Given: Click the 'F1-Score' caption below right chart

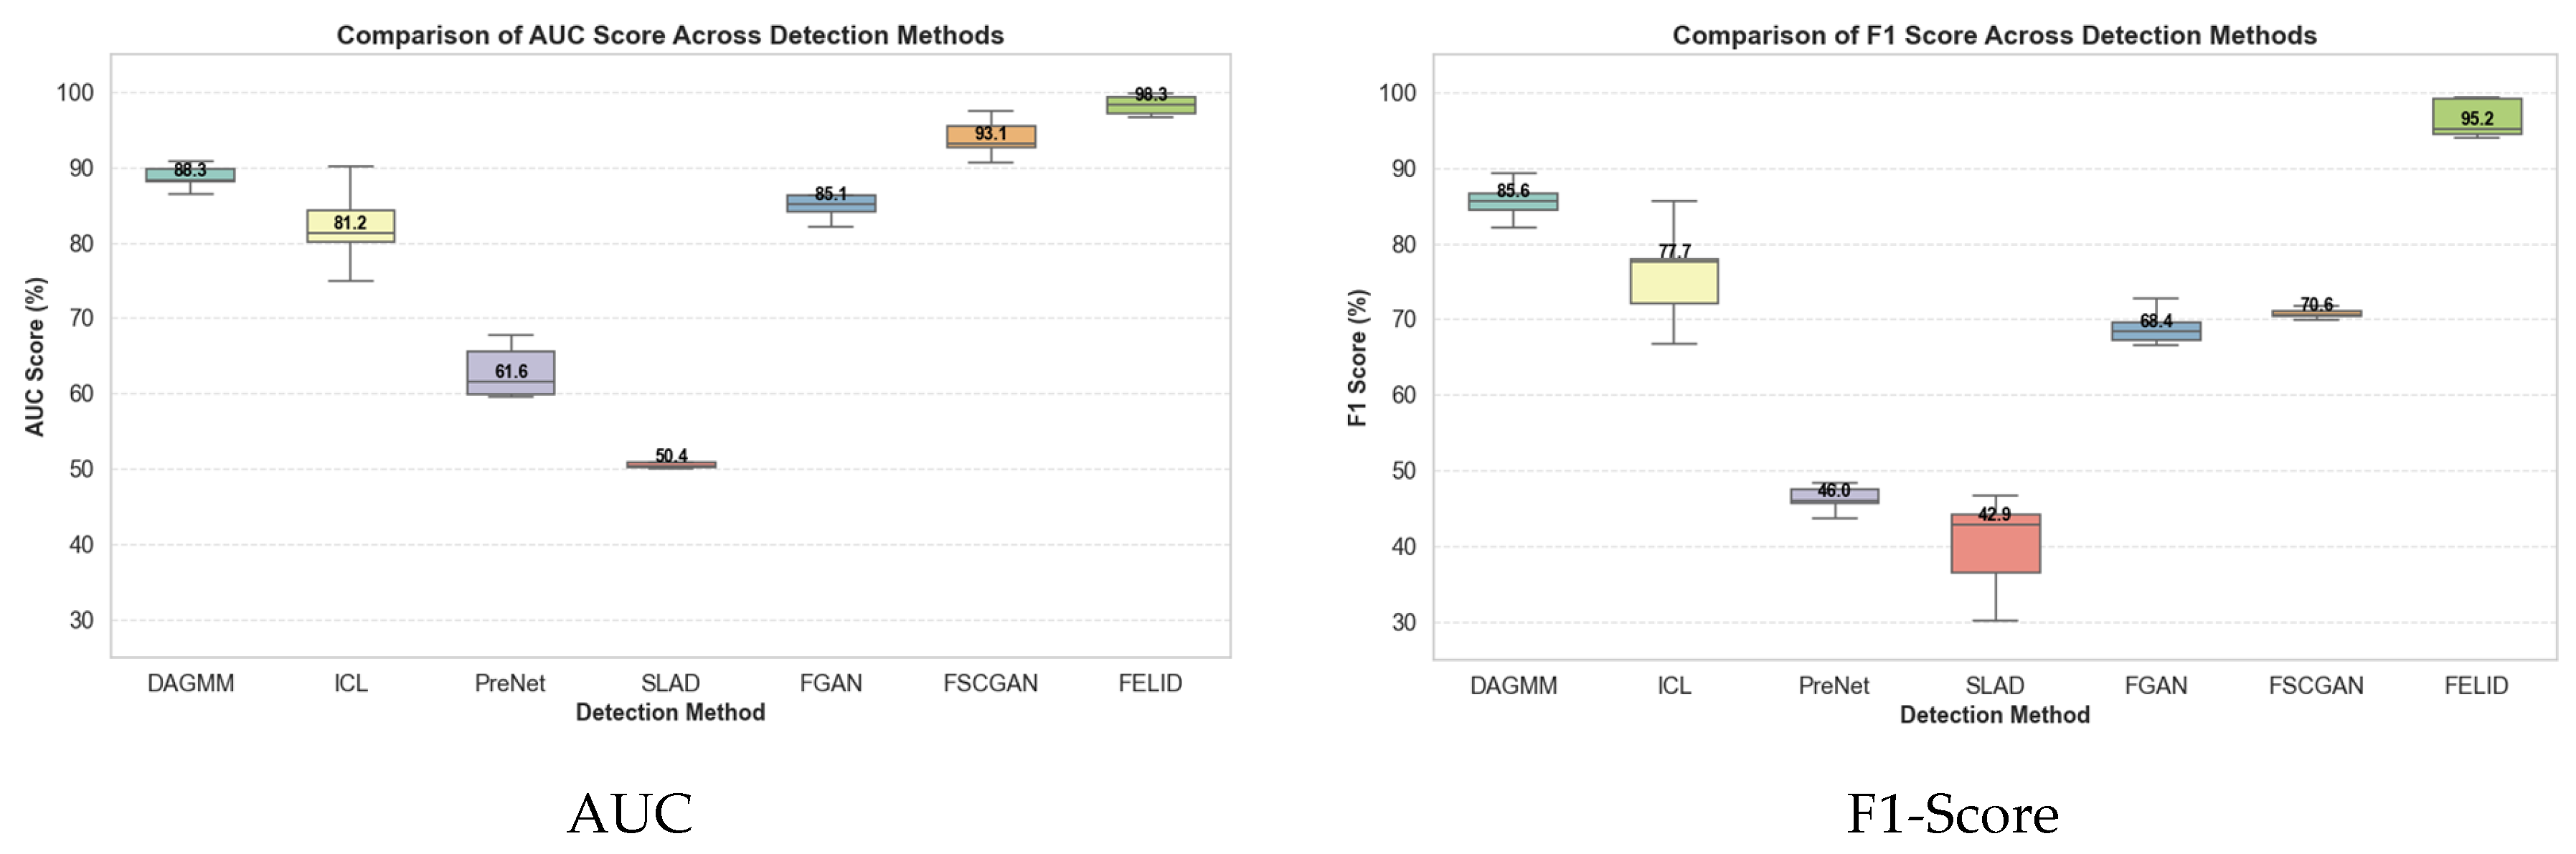Looking at the screenshot, I should coord(1952,814).
